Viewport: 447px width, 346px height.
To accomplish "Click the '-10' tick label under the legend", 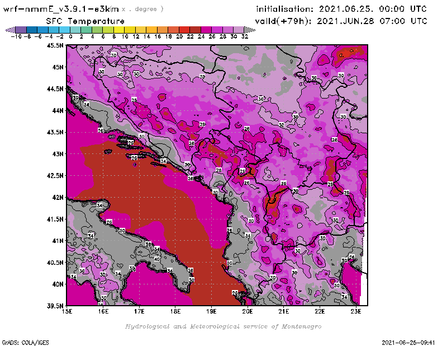I will coord(16,37).
